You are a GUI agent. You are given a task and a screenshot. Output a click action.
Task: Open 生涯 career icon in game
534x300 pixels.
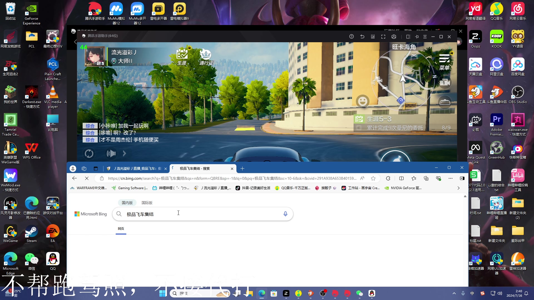click(x=182, y=57)
